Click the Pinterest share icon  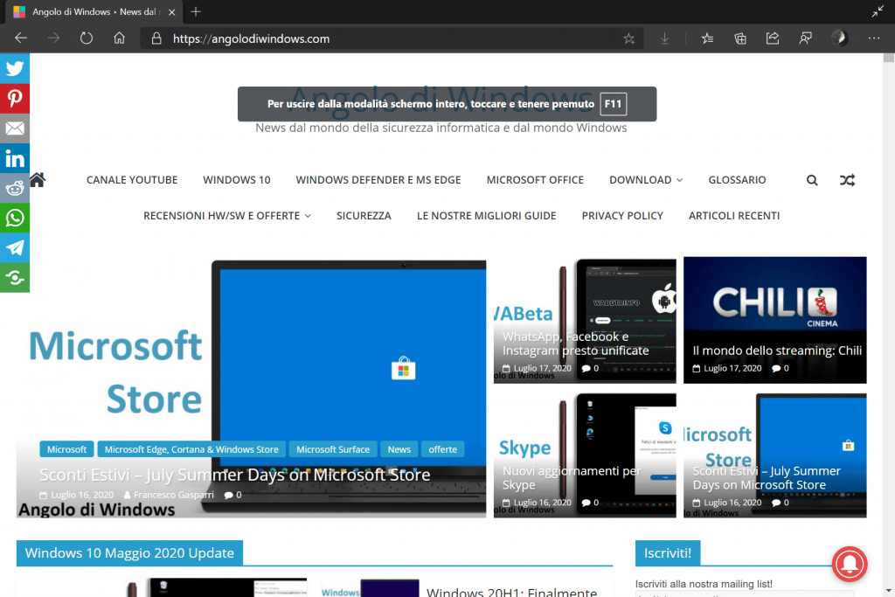(x=15, y=99)
